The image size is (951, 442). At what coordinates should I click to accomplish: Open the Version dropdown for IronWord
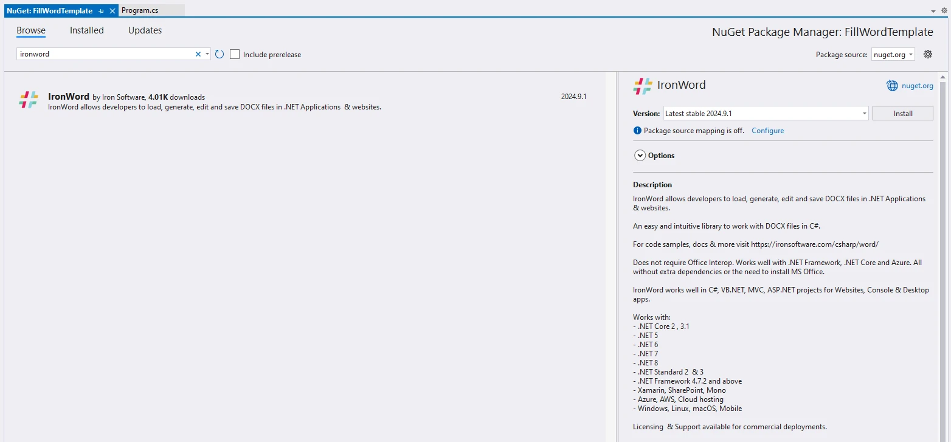(x=766, y=114)
